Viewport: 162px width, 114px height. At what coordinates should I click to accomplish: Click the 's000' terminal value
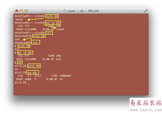click(x=28, y=79)
